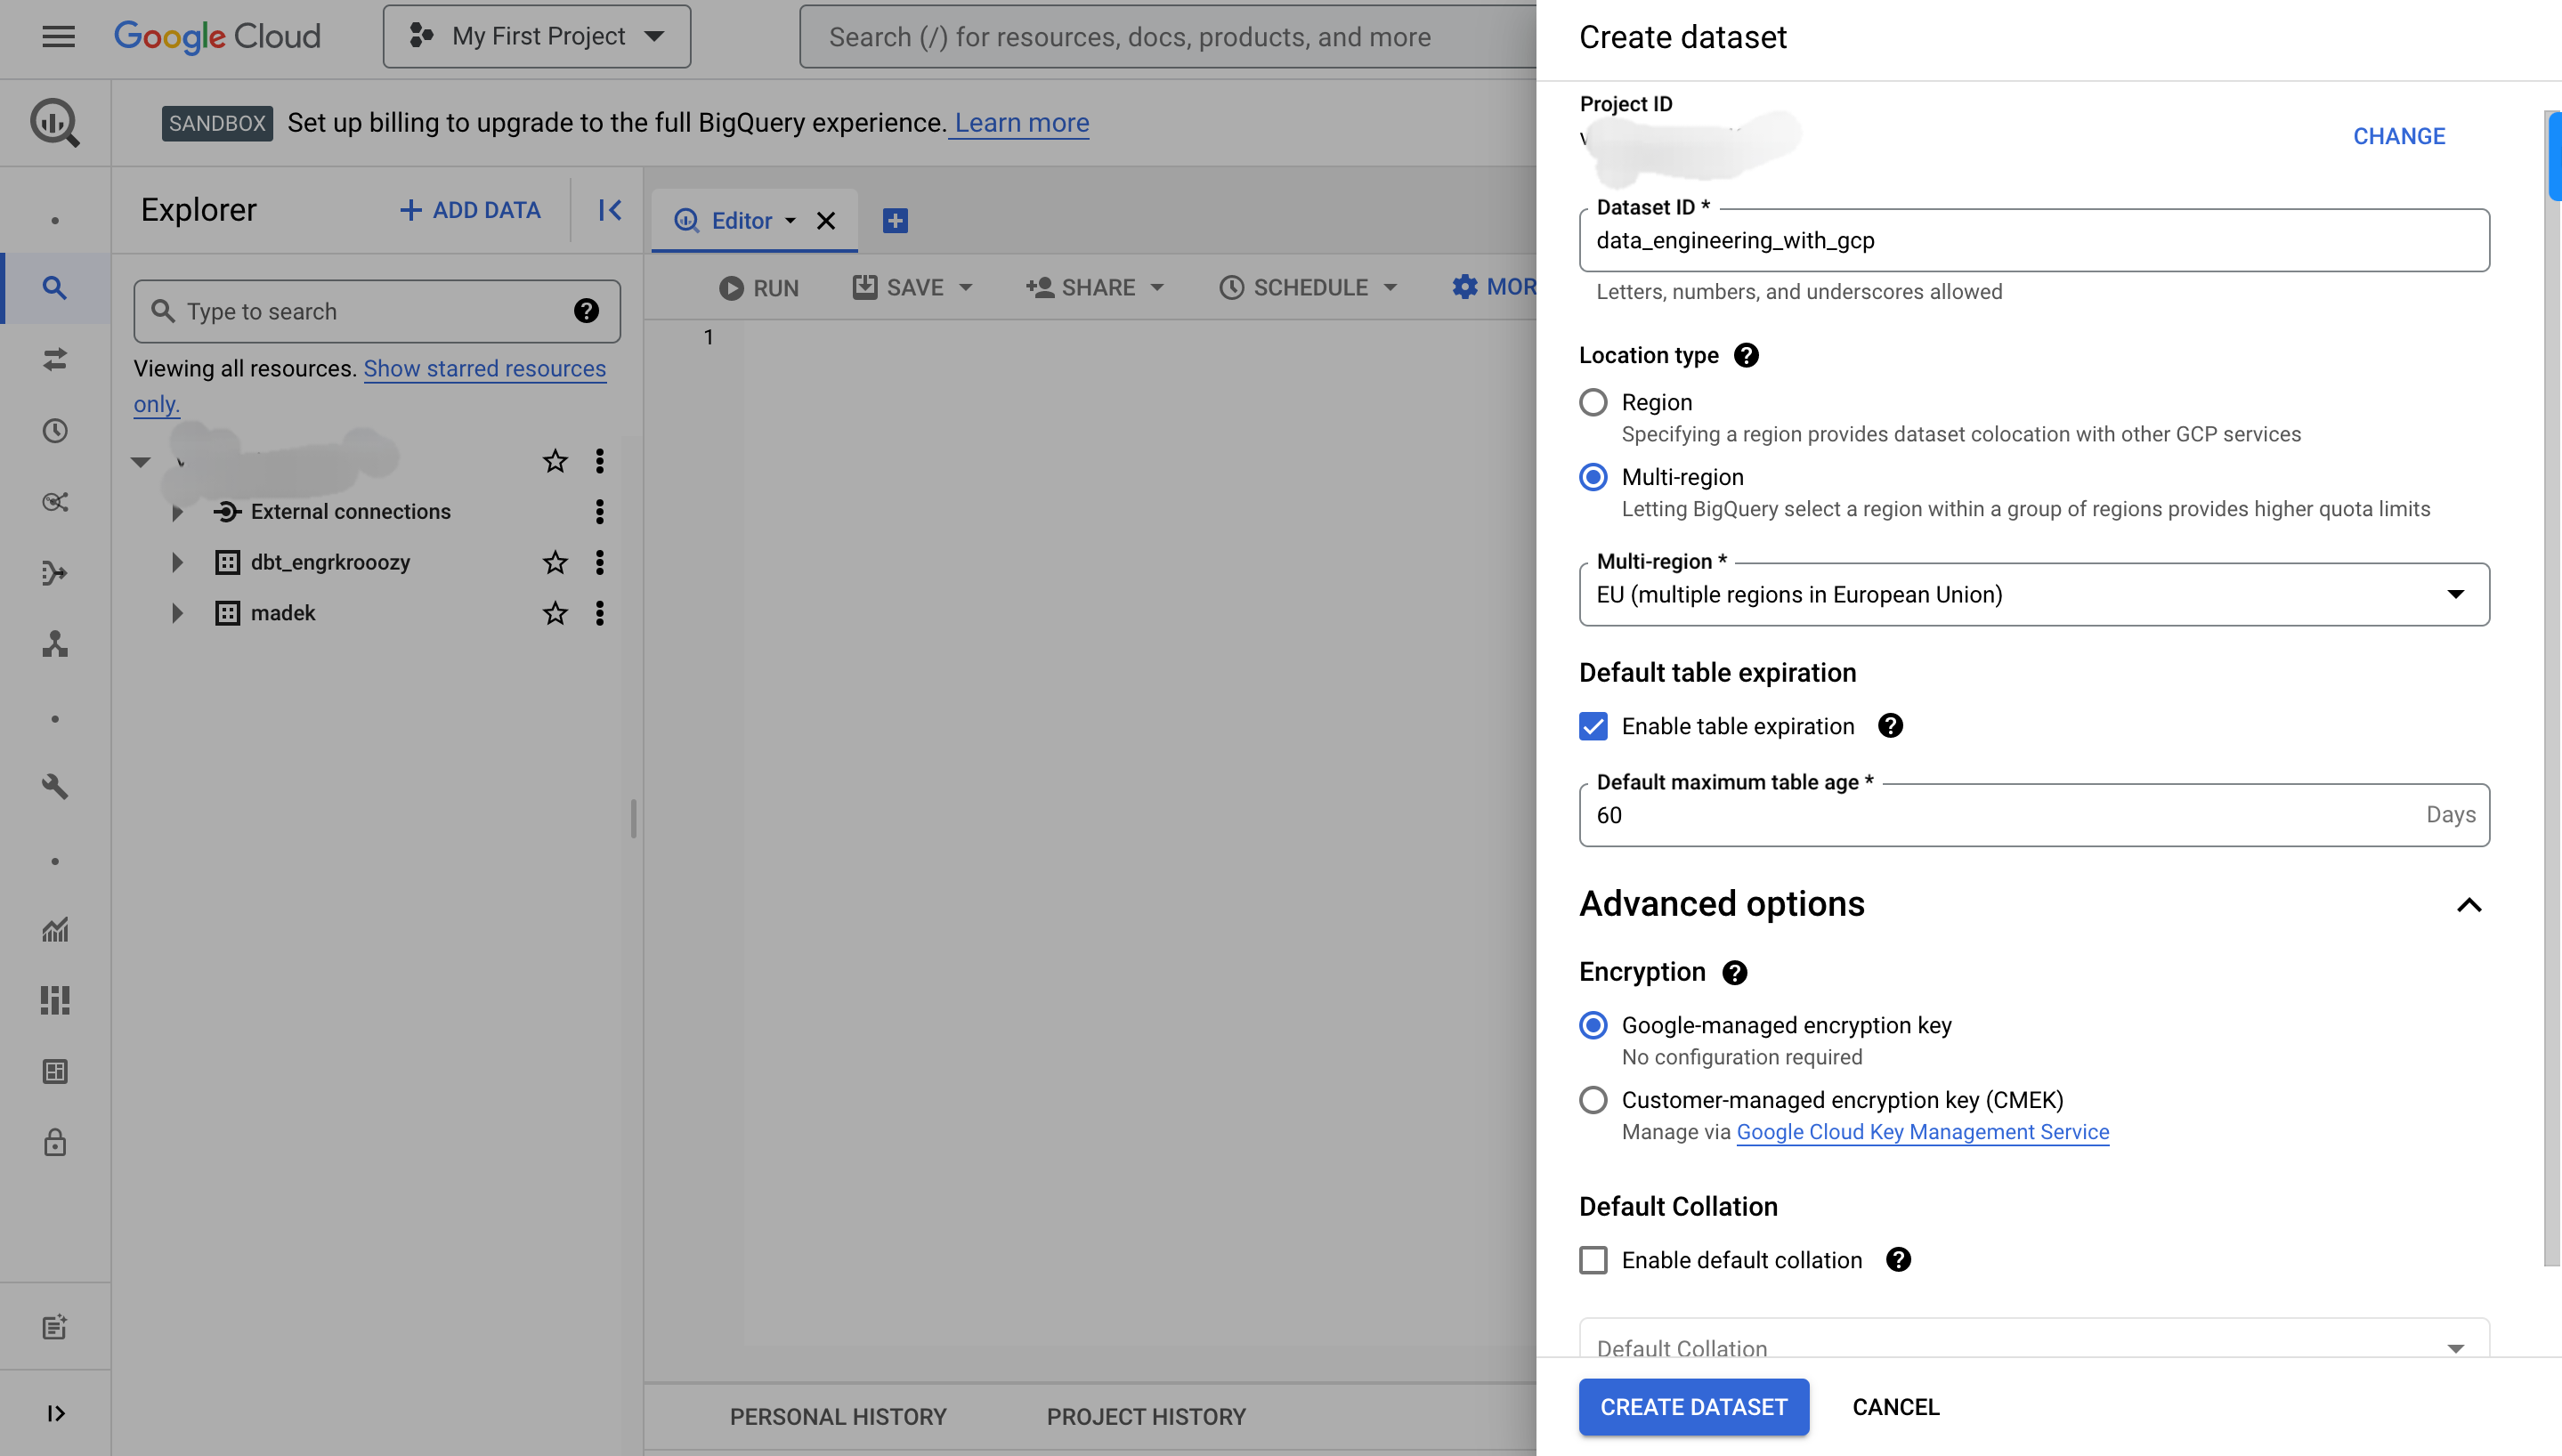The height and width of the screenshot is (1456, 2562).
Task: Open default collation help icon
Action: (1898, 1260)
